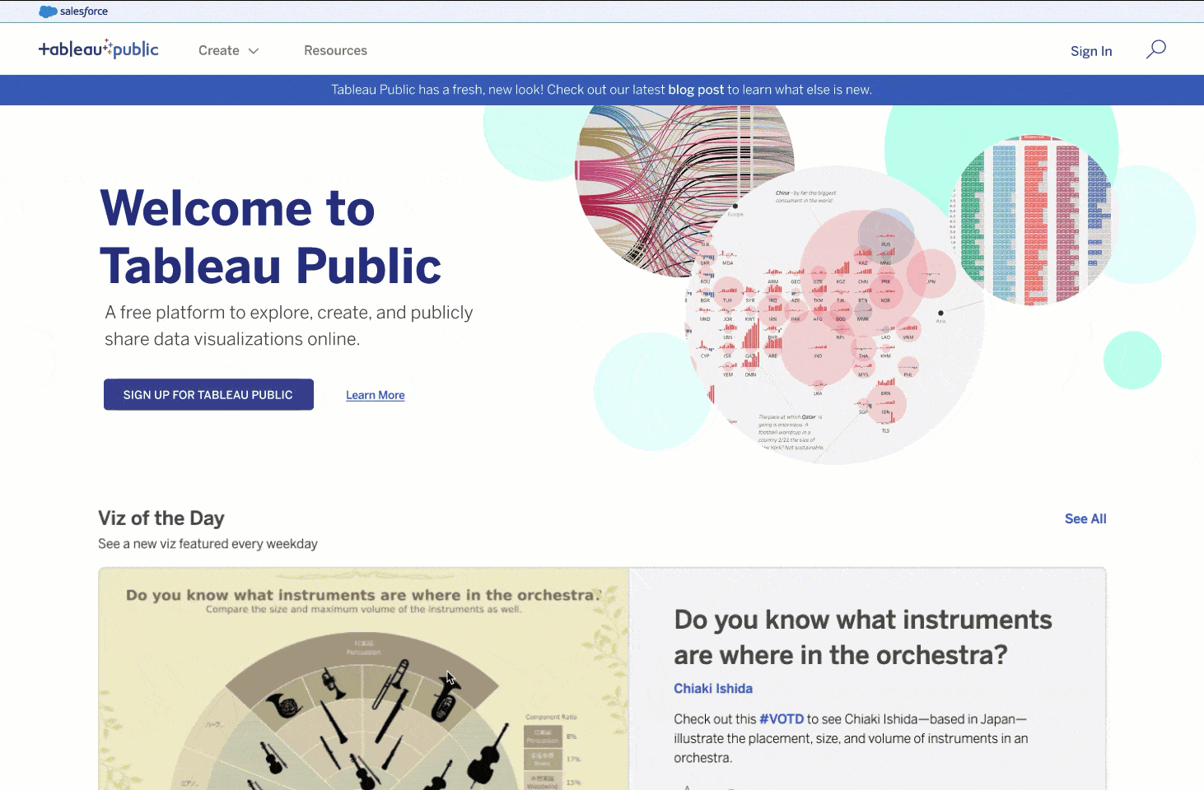This screenshot has width=1204, height=790.
Task: Open the Learn More link
Action: tap(375, 395)
